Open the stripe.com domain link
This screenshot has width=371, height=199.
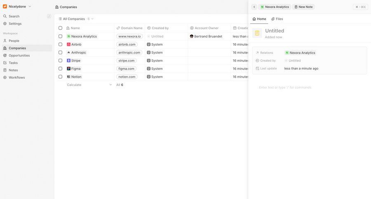click(x=127, y=60)
